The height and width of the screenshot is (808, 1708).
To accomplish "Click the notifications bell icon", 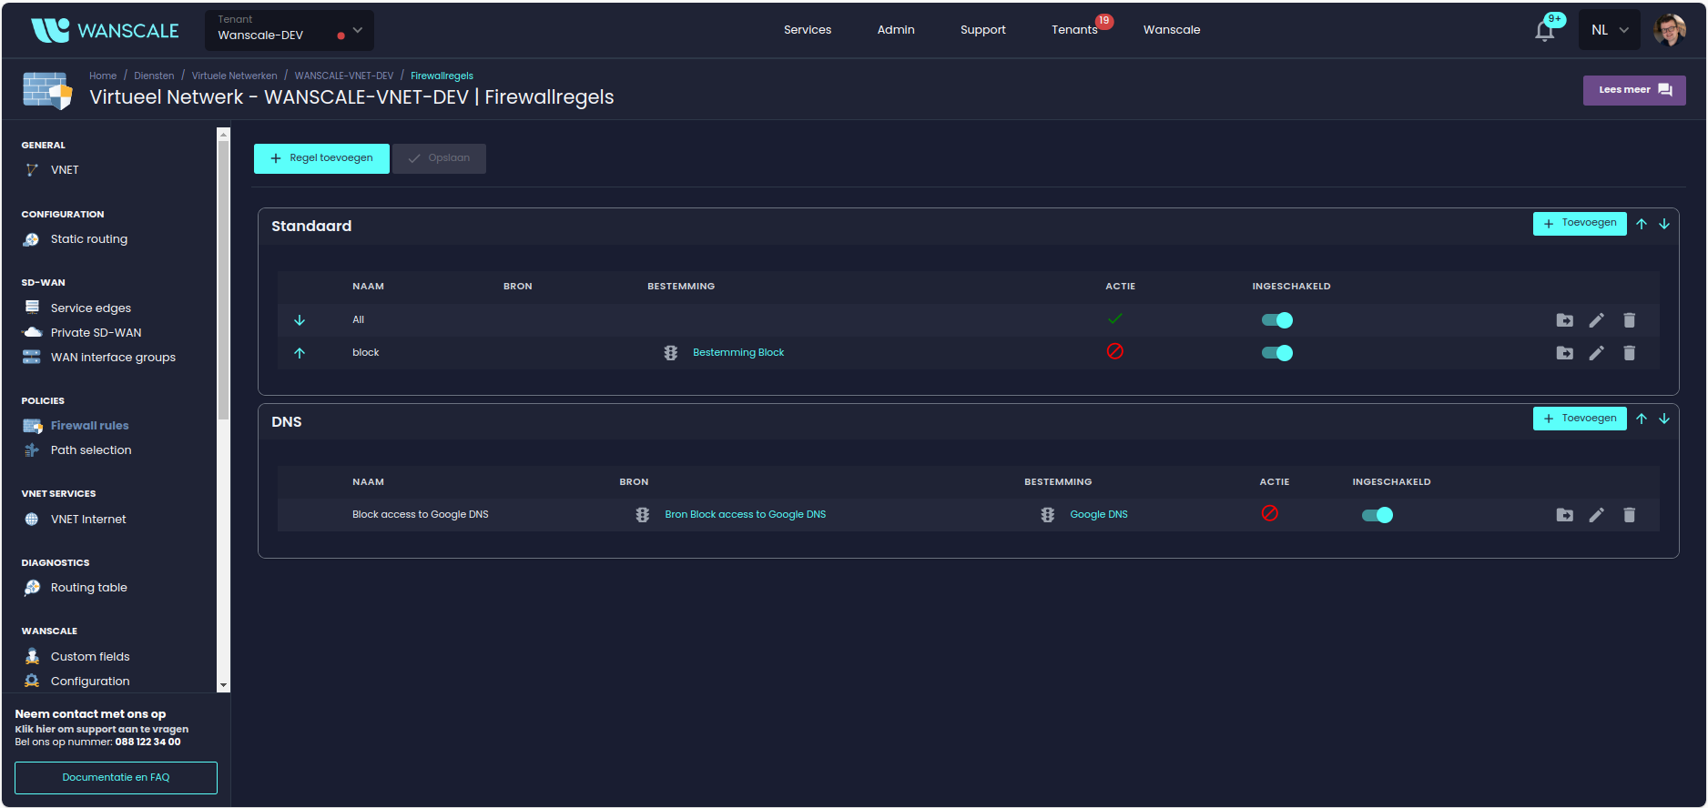I will pyautogui.click(x=1544, y=31).
